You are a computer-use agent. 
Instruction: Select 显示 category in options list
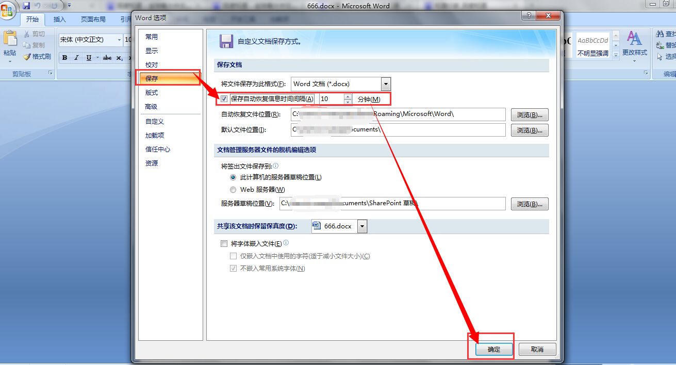coord(170,51)
